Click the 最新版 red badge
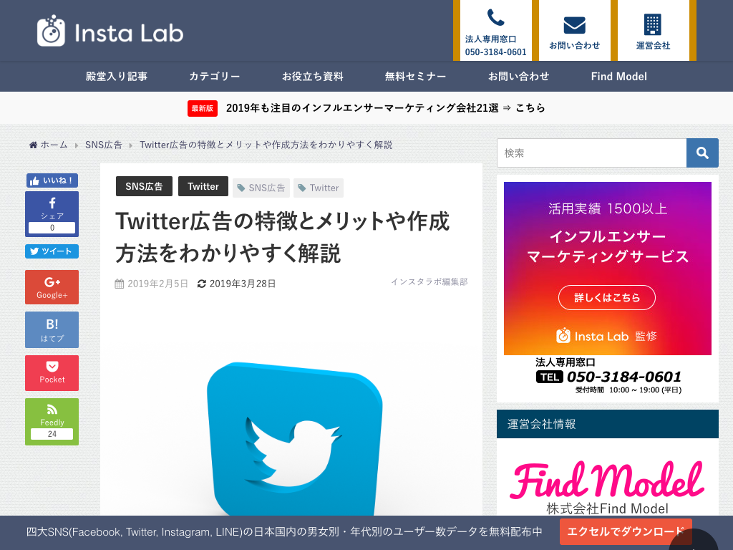Viewport: 733px width, 550px height. 203,109
